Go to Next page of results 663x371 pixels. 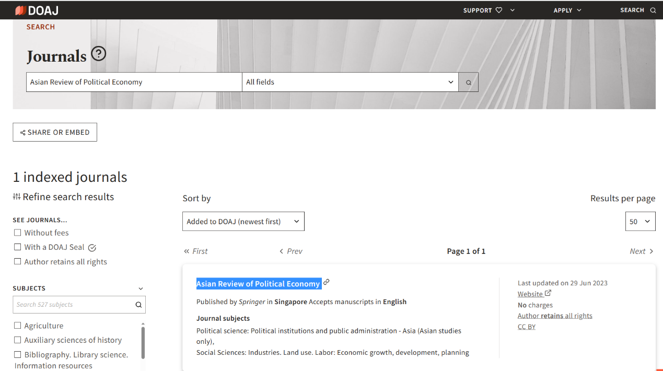[x=642, y=251]
